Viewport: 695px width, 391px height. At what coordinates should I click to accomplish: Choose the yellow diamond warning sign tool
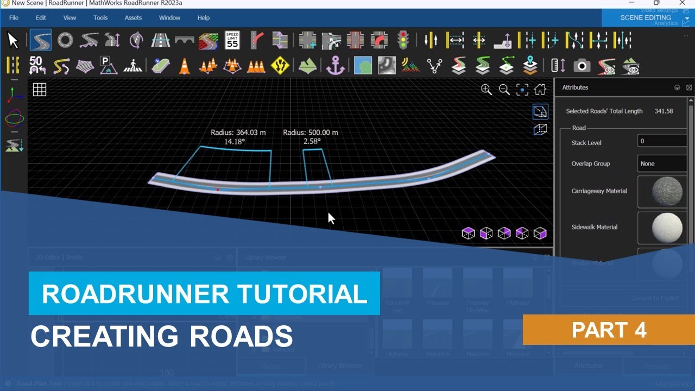point(280,66)
